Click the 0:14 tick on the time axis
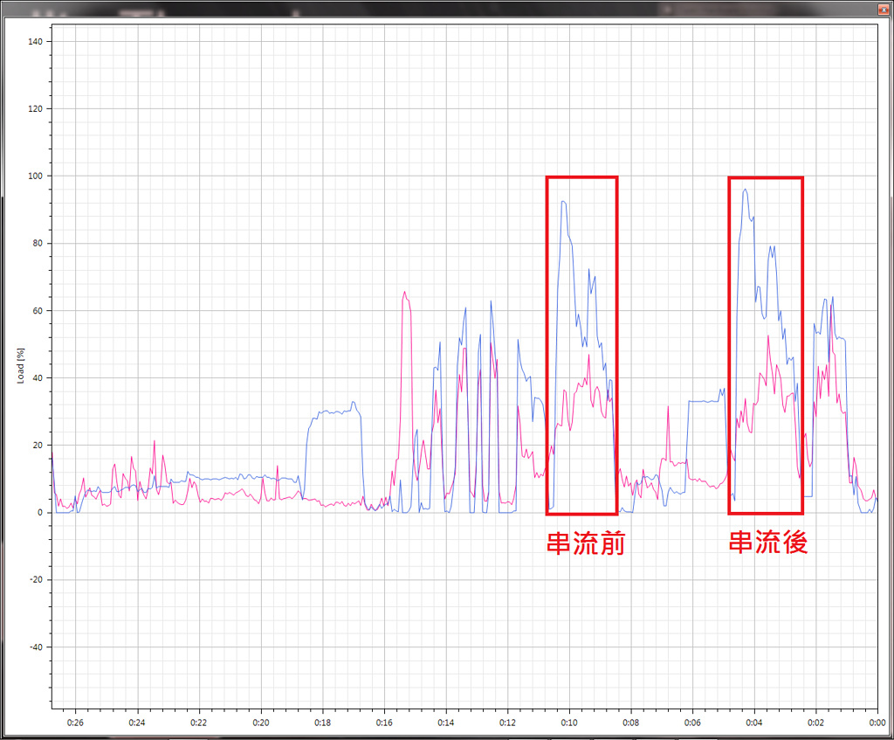Viewport: 894px width, 740px height. pyautogui.click(x=445, y=723)
